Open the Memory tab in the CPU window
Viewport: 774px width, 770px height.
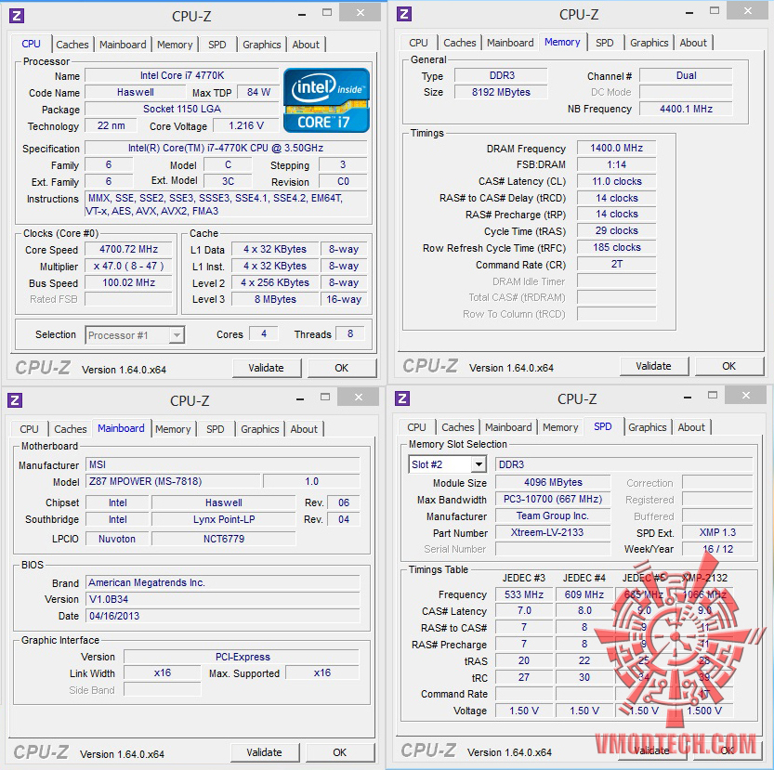point(175,45)
